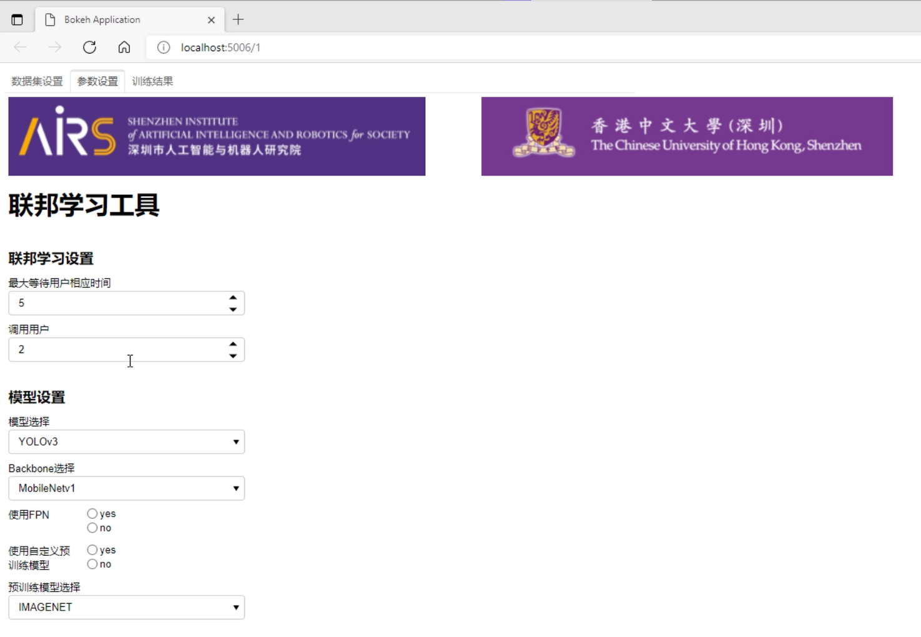Open a new browser tab with the plus icon

click(238, 19)
